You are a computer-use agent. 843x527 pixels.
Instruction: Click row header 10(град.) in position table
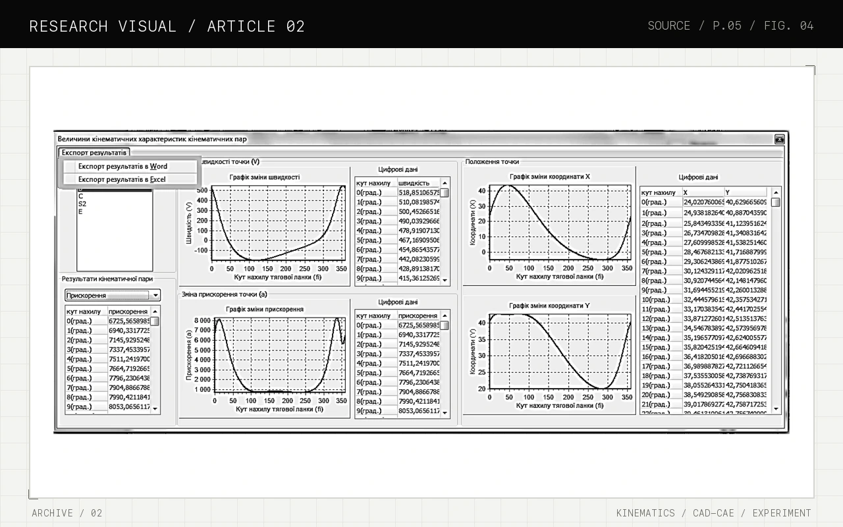(661, 299)
